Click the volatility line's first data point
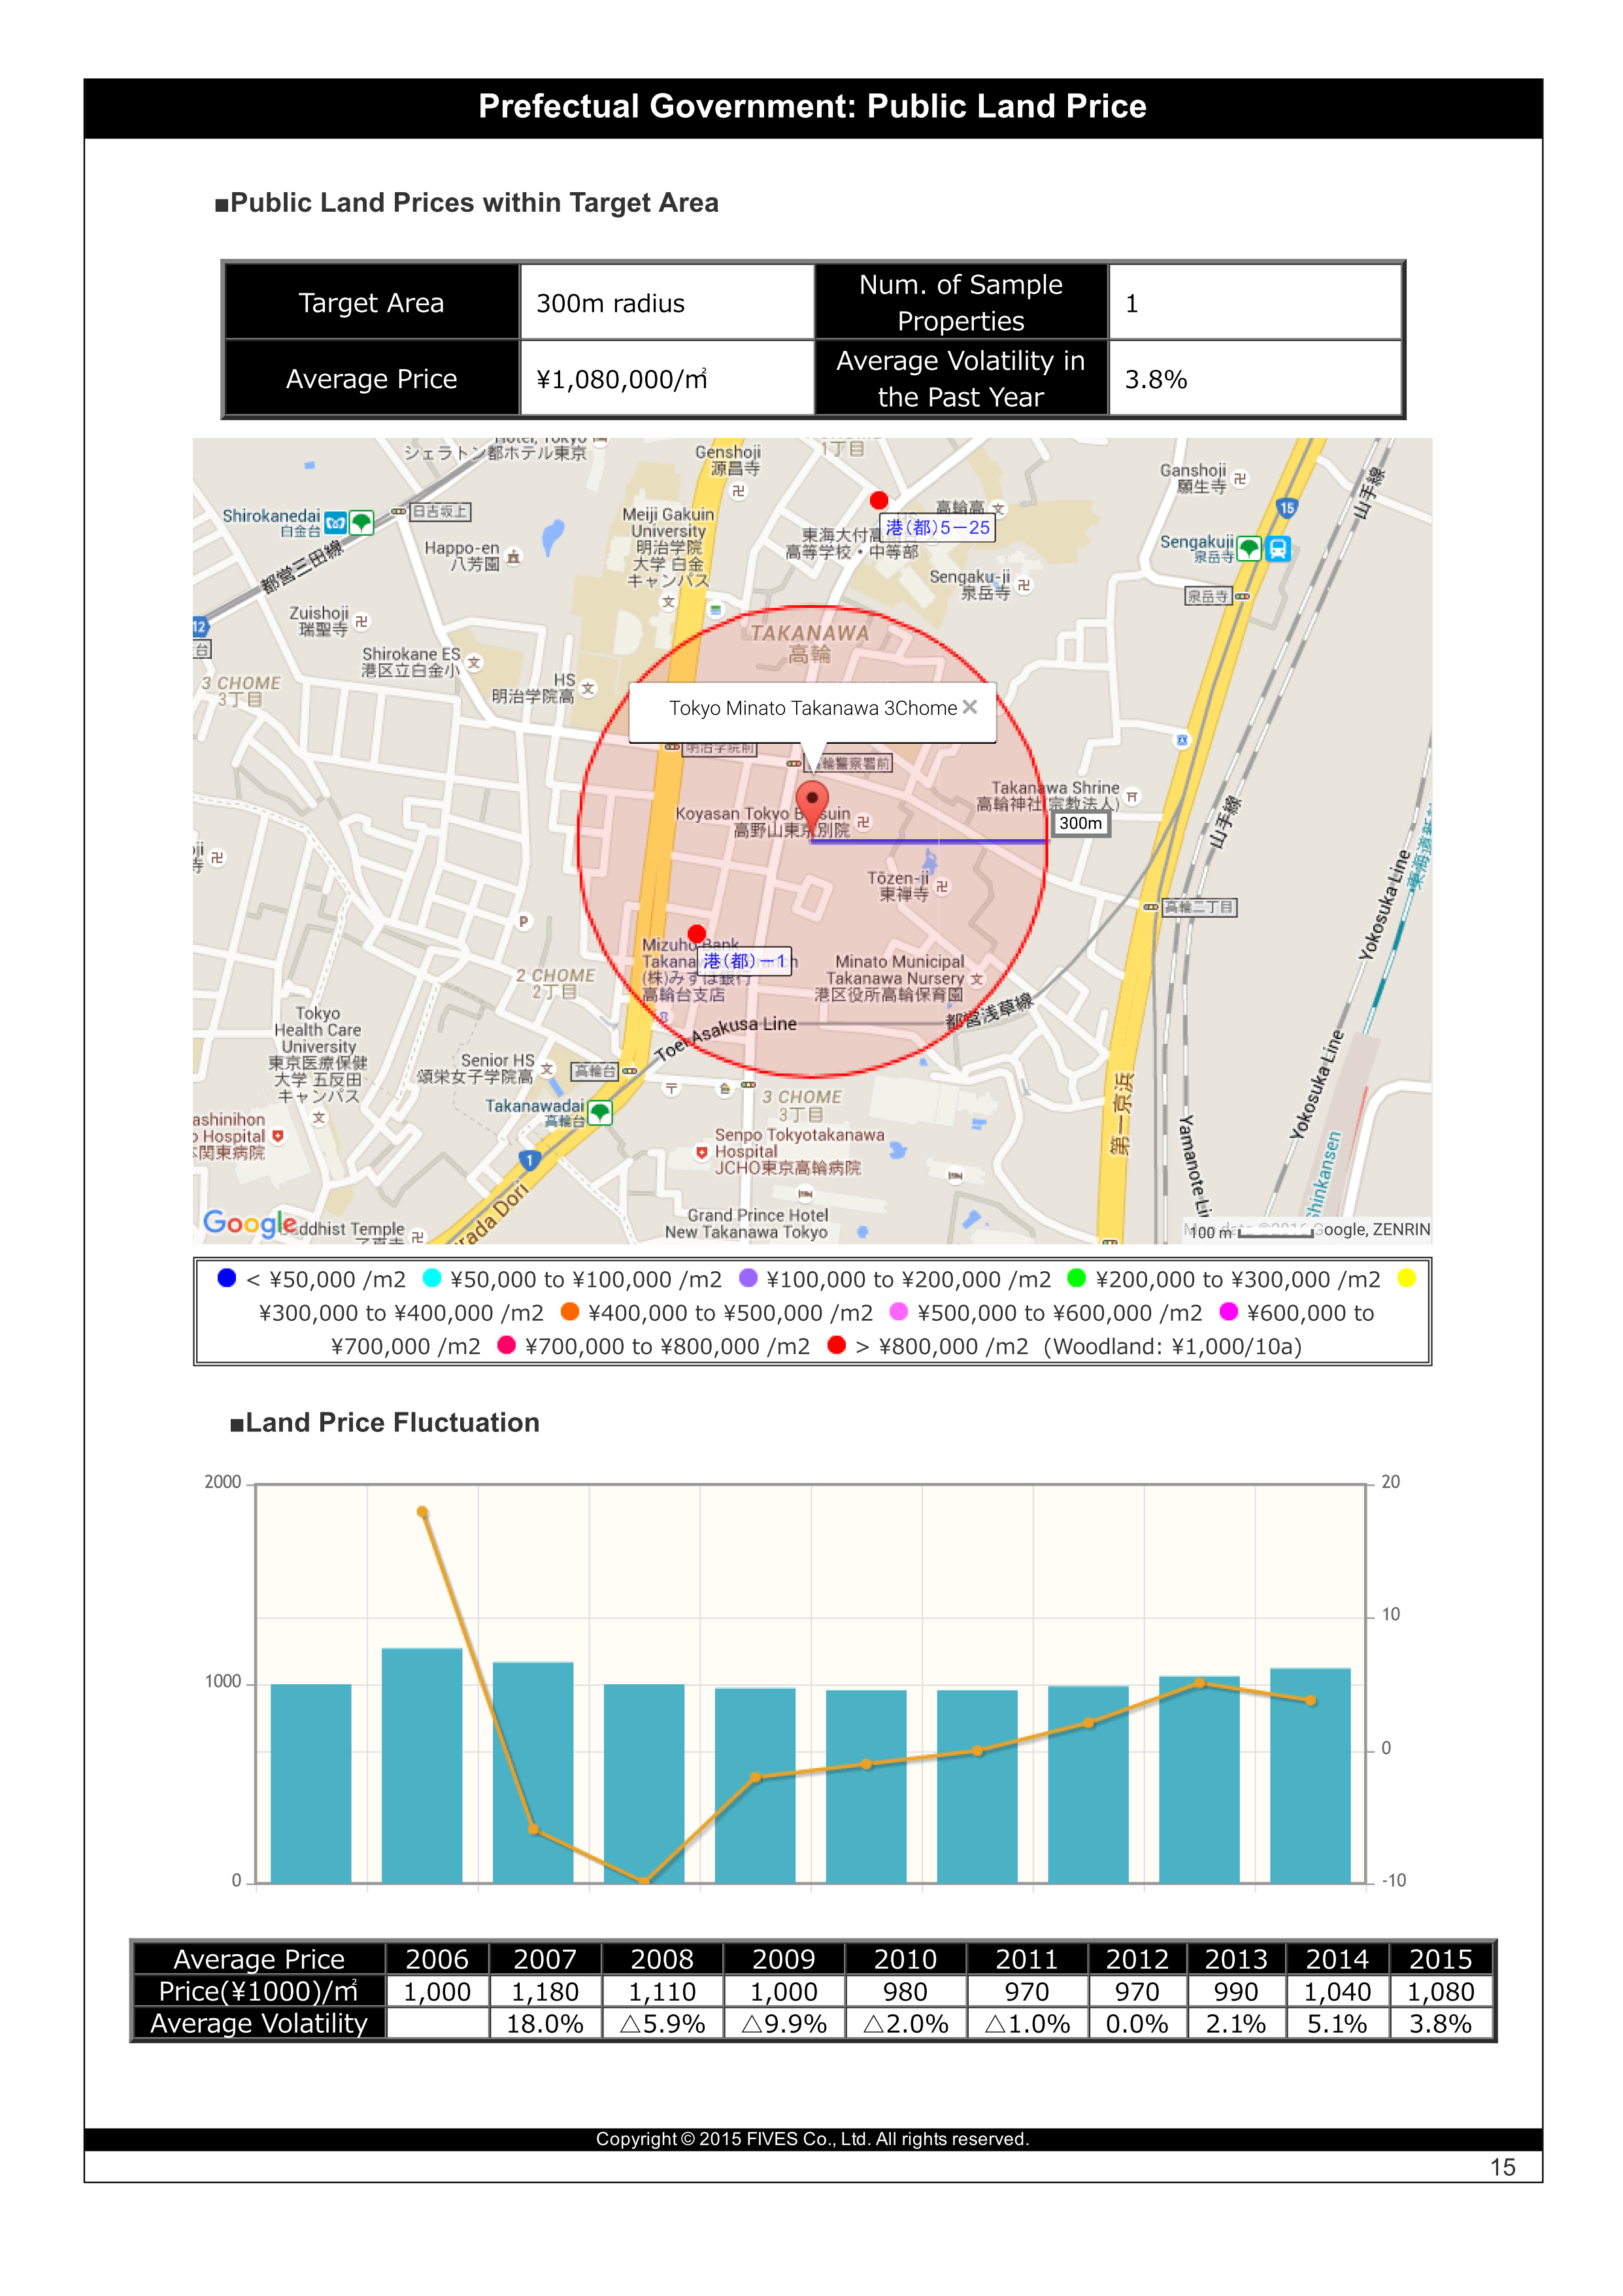 pos(422,1512)
